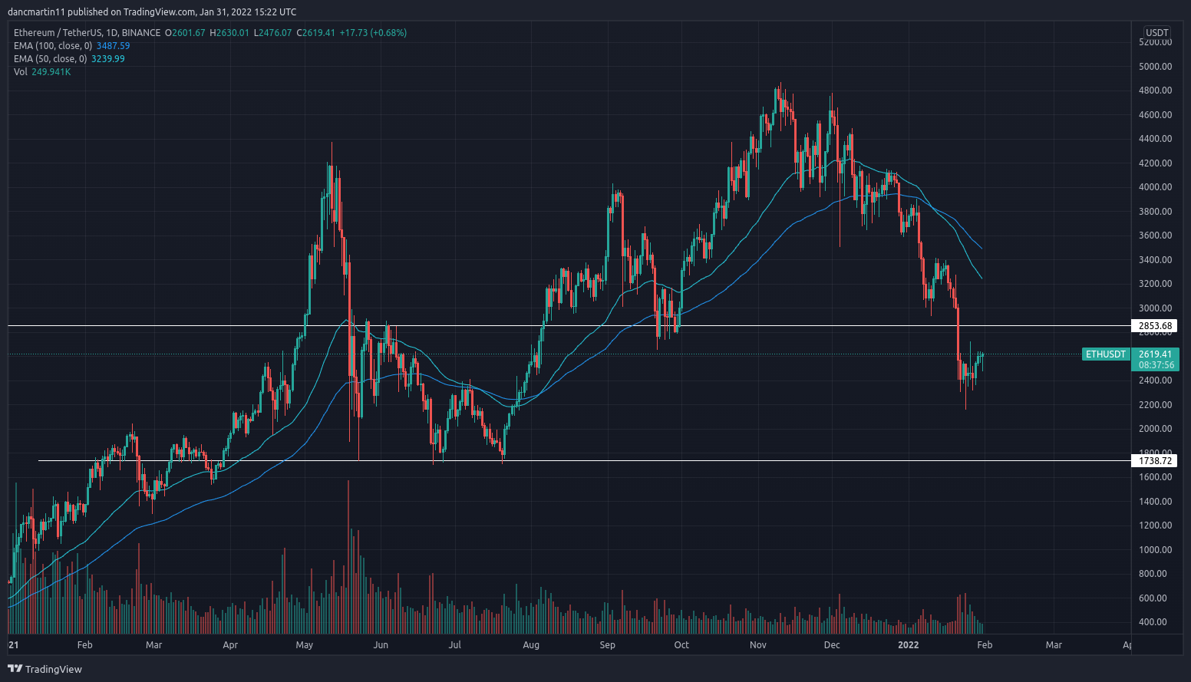The width and height of the screenshot is (1191, 682).
Task: Click the 08:37:56 bar countdown timer
Action: pos(1155,365)
